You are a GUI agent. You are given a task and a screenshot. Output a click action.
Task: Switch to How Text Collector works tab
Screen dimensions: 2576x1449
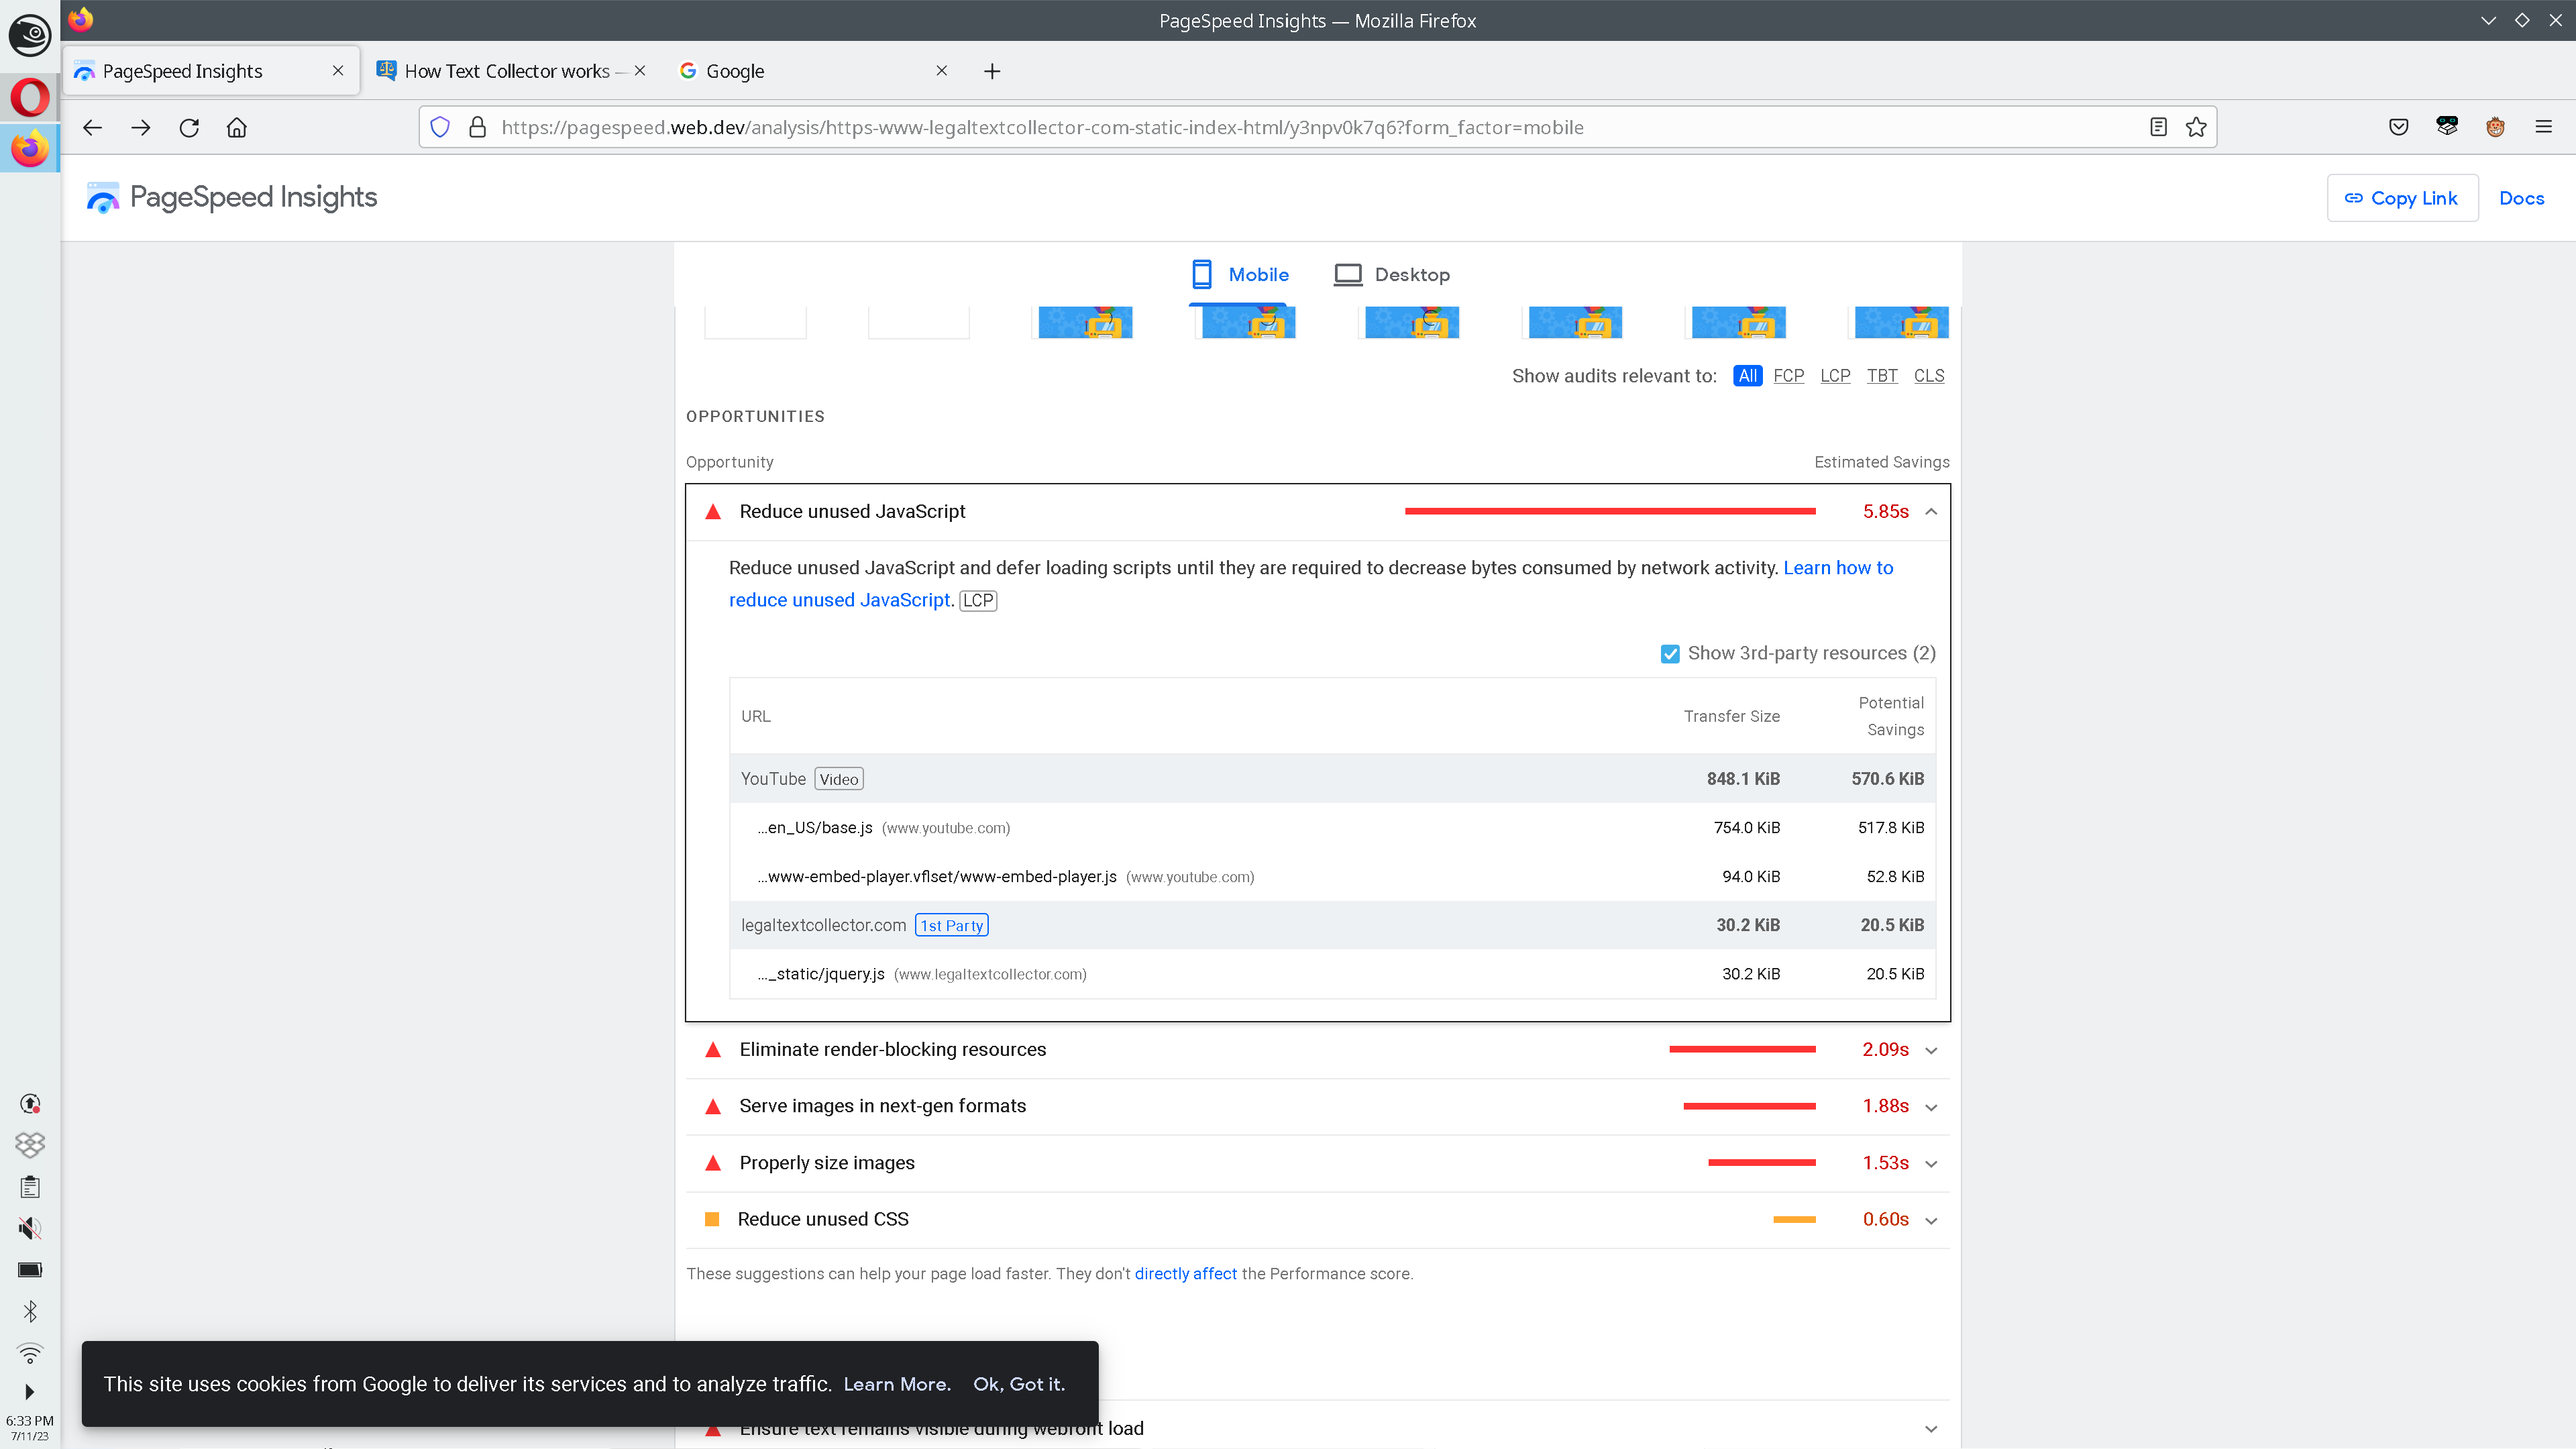(507, 71)
